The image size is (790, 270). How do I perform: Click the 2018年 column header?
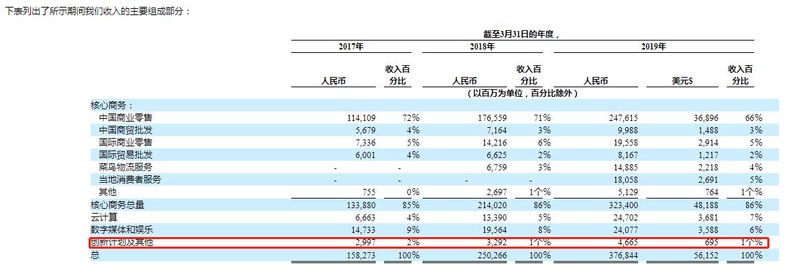(482, 47)
